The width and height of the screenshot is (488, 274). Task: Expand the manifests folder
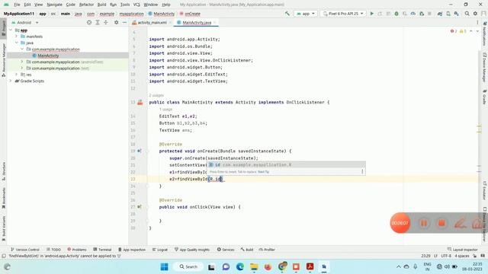point(17,37)
